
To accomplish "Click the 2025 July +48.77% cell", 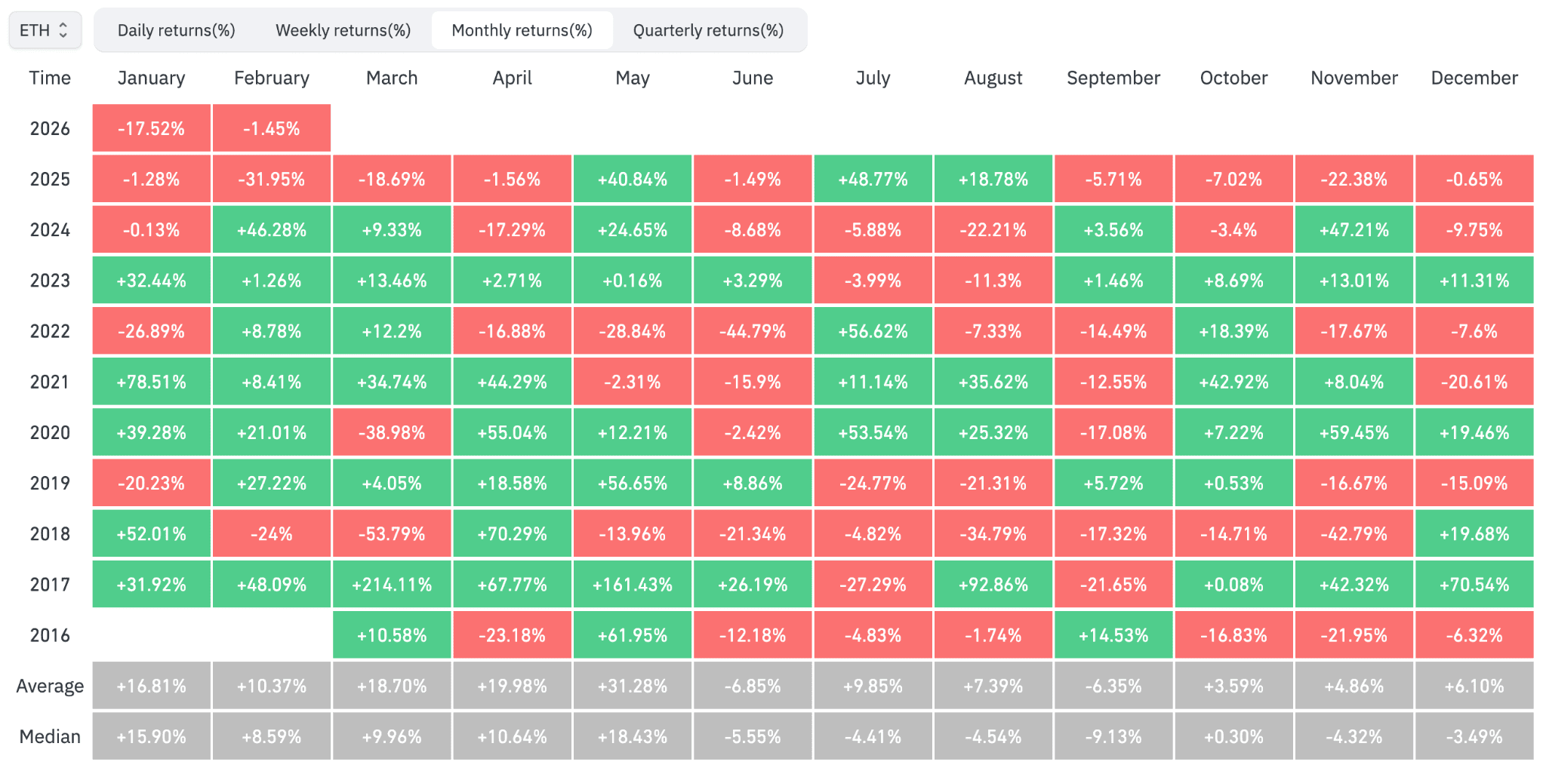I will click(x=873, y=179).
